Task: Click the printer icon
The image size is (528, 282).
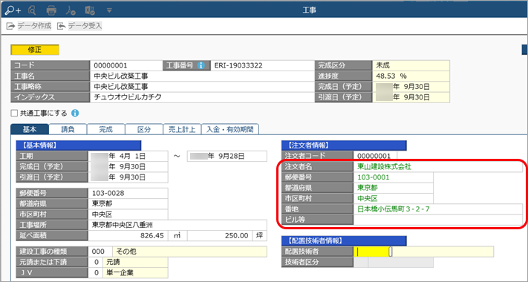Action: [51, 10]
